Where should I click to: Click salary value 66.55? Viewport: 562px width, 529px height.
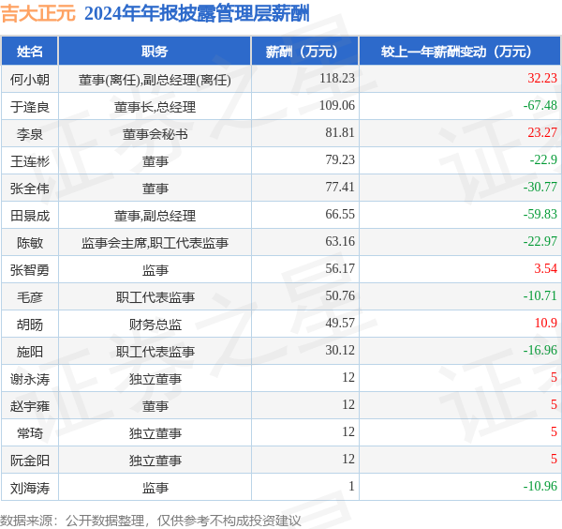pos(340,214)
